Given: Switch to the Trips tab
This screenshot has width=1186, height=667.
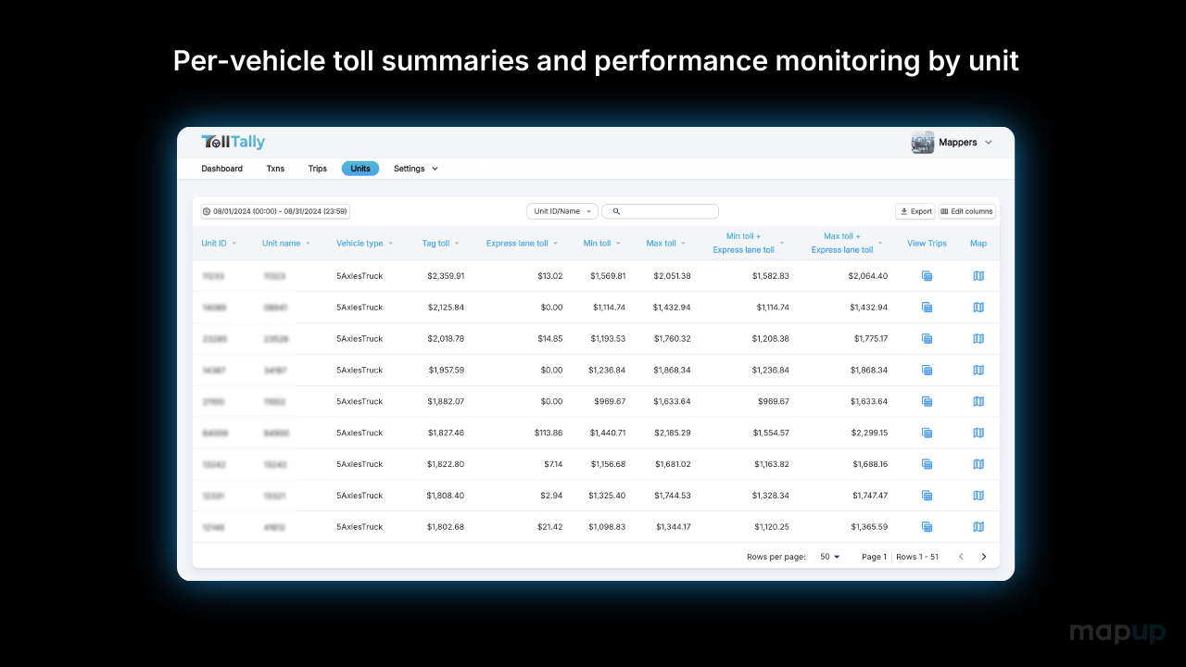Looking at the screenshot, I should pyautogui.click(x=318, y=169).
